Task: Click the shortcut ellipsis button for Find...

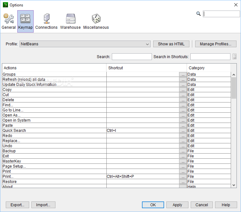Action: point(183,105)
